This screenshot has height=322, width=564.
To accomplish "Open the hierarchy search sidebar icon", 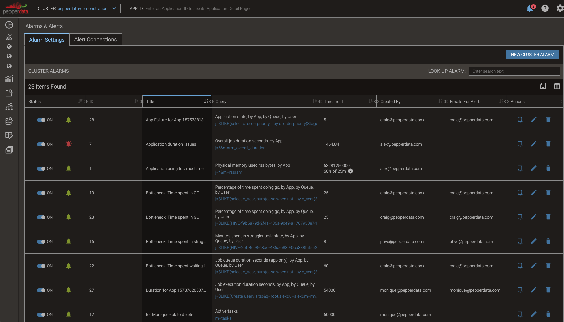I will tap(9, 107).
